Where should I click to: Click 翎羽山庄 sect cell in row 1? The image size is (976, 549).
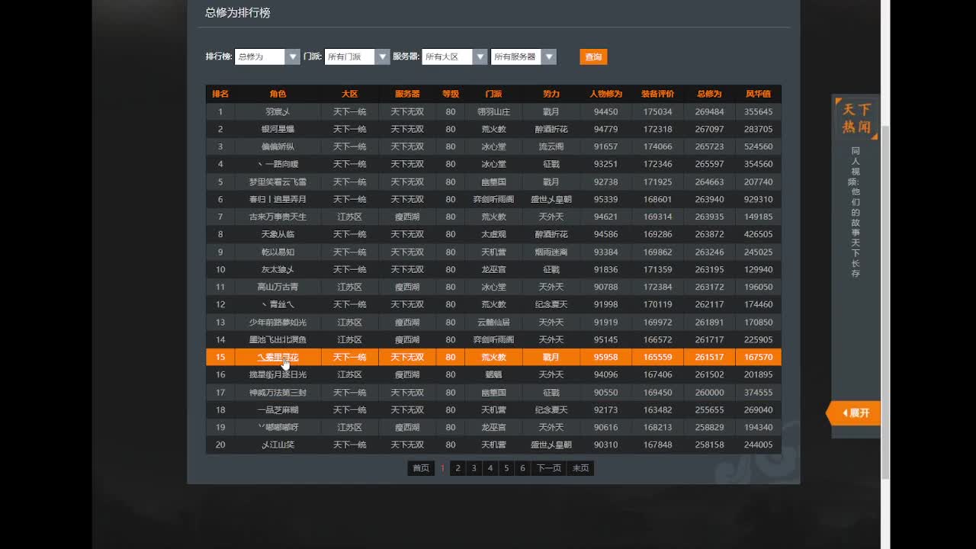pos(493,111)
